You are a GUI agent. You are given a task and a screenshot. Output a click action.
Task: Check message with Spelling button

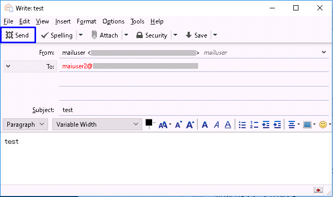[56, 35]
